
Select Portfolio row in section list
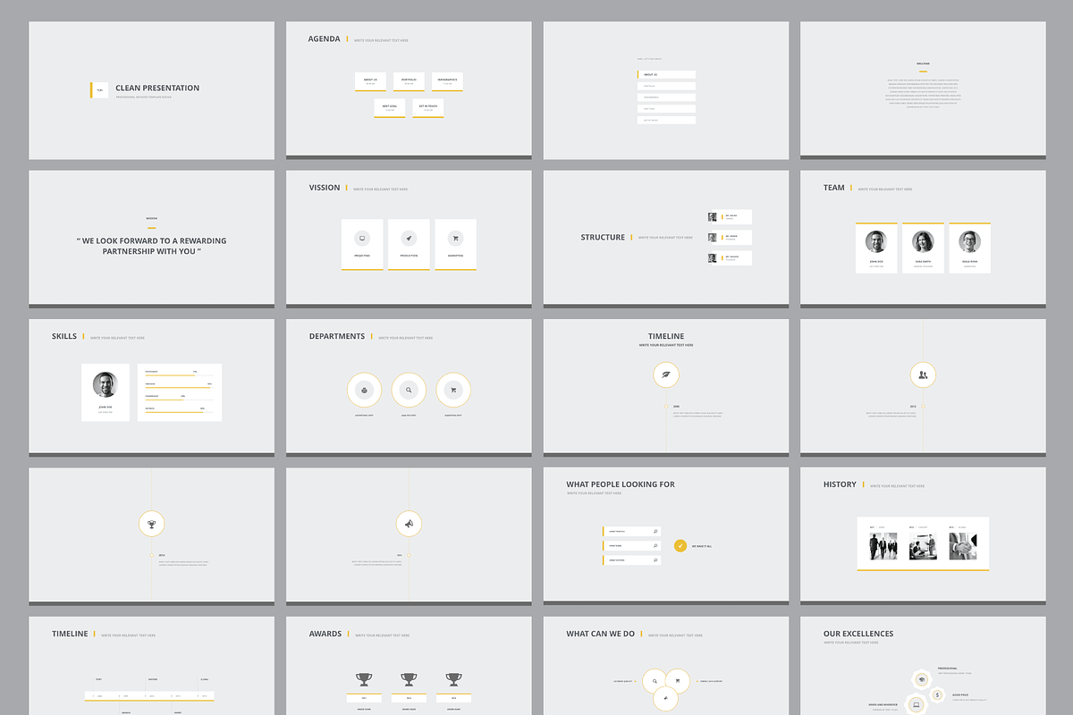(x=666, y=86)
